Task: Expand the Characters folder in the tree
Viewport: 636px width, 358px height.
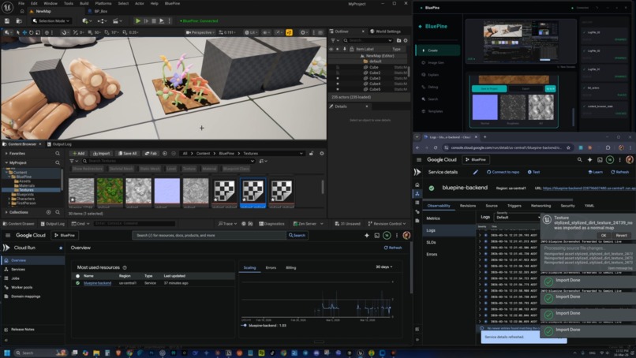Action: [9, 199]
